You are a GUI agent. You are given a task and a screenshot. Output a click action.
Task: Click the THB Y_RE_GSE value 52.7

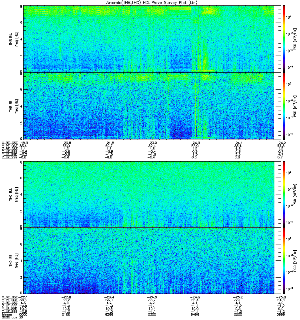coord(109,146)
